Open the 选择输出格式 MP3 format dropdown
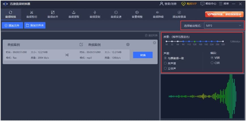The width and height of the screenshot is (246, 121). pos(224,26)
